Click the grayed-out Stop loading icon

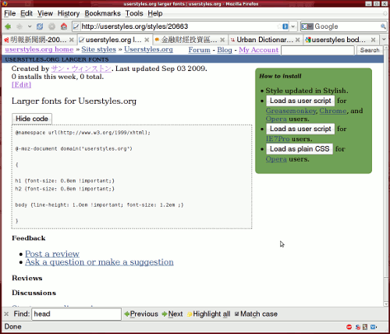click(51, 27)
